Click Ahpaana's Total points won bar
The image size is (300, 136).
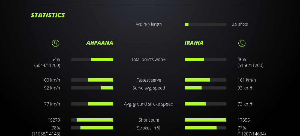click(x=92, y=59)
